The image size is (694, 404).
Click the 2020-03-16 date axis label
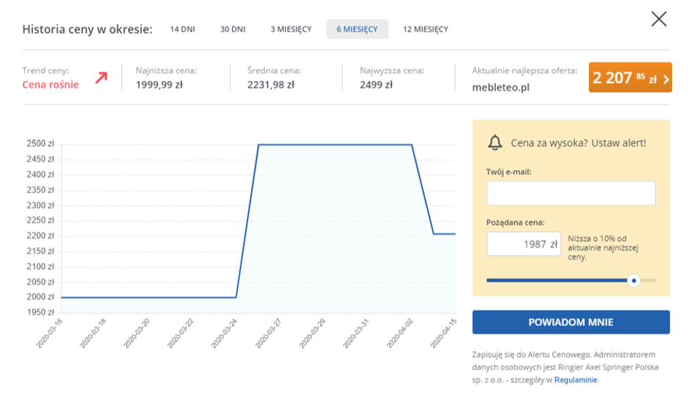point(50,333)
